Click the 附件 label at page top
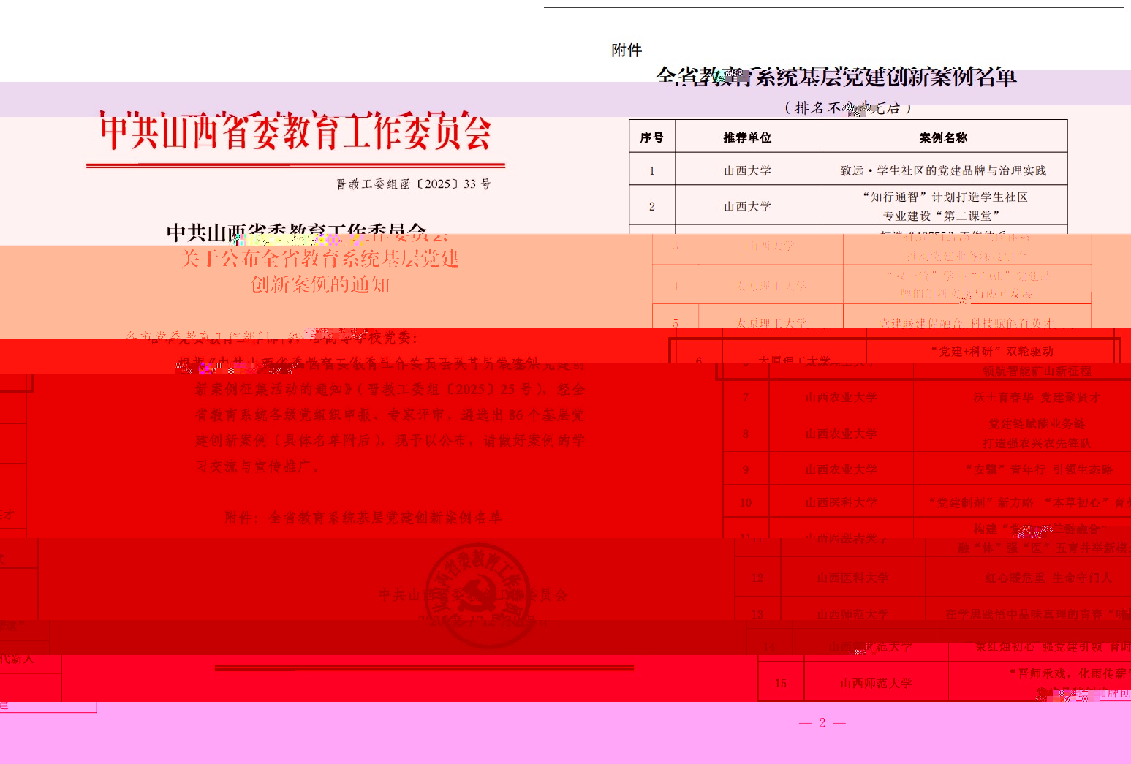Image resolution: width=1131 pixels, height=764 pixels. [x=627, y=50]
